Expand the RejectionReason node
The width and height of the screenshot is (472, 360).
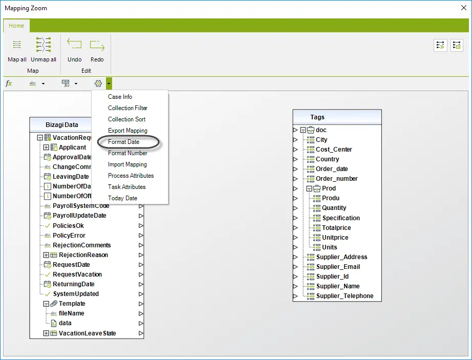point(46,255)
